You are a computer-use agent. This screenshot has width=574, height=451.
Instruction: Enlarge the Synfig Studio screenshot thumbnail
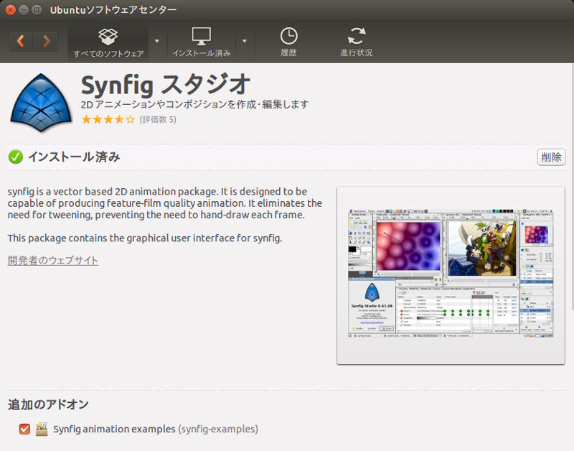pos(451,276)
